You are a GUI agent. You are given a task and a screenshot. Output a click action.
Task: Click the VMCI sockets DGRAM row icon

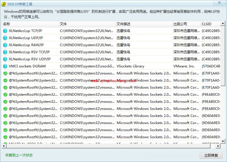point(5,66)
